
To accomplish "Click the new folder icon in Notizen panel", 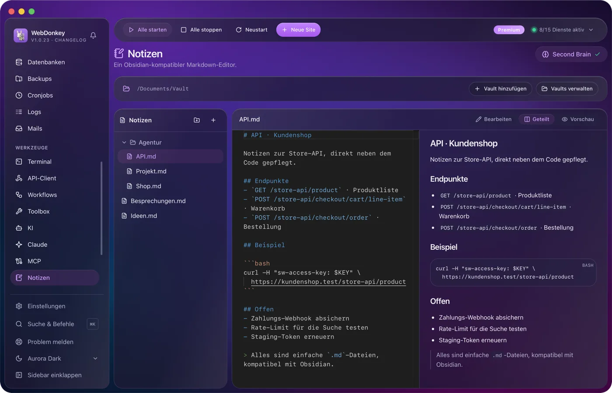I will [197, 120].
